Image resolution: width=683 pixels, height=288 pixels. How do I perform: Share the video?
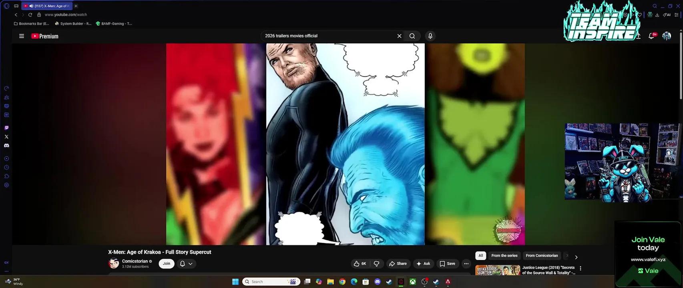pyautogui.click(x=398, y=264)
